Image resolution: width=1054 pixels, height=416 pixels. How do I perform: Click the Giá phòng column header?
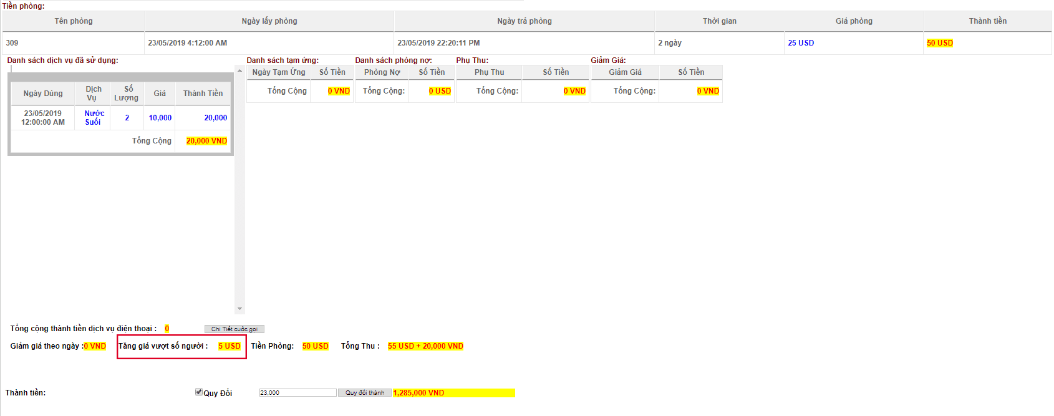(854, 21)
